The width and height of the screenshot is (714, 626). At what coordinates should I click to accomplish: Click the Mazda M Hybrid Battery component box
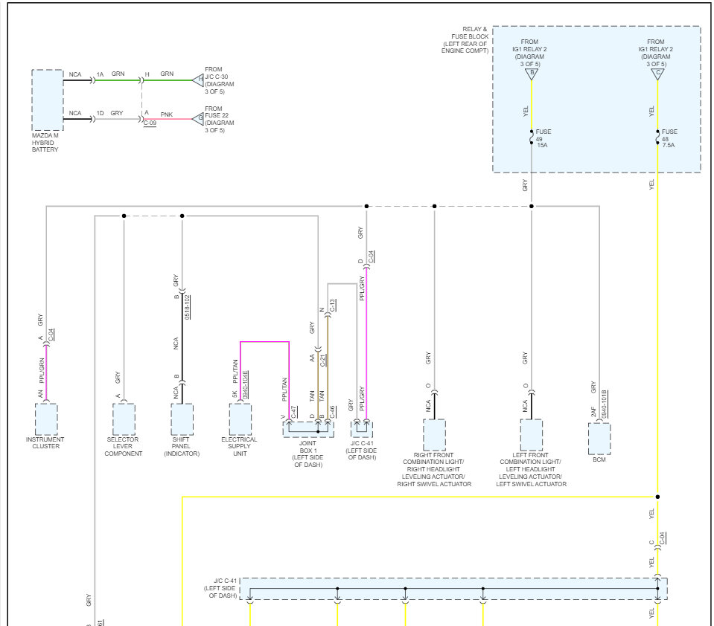tap(48, 100)
